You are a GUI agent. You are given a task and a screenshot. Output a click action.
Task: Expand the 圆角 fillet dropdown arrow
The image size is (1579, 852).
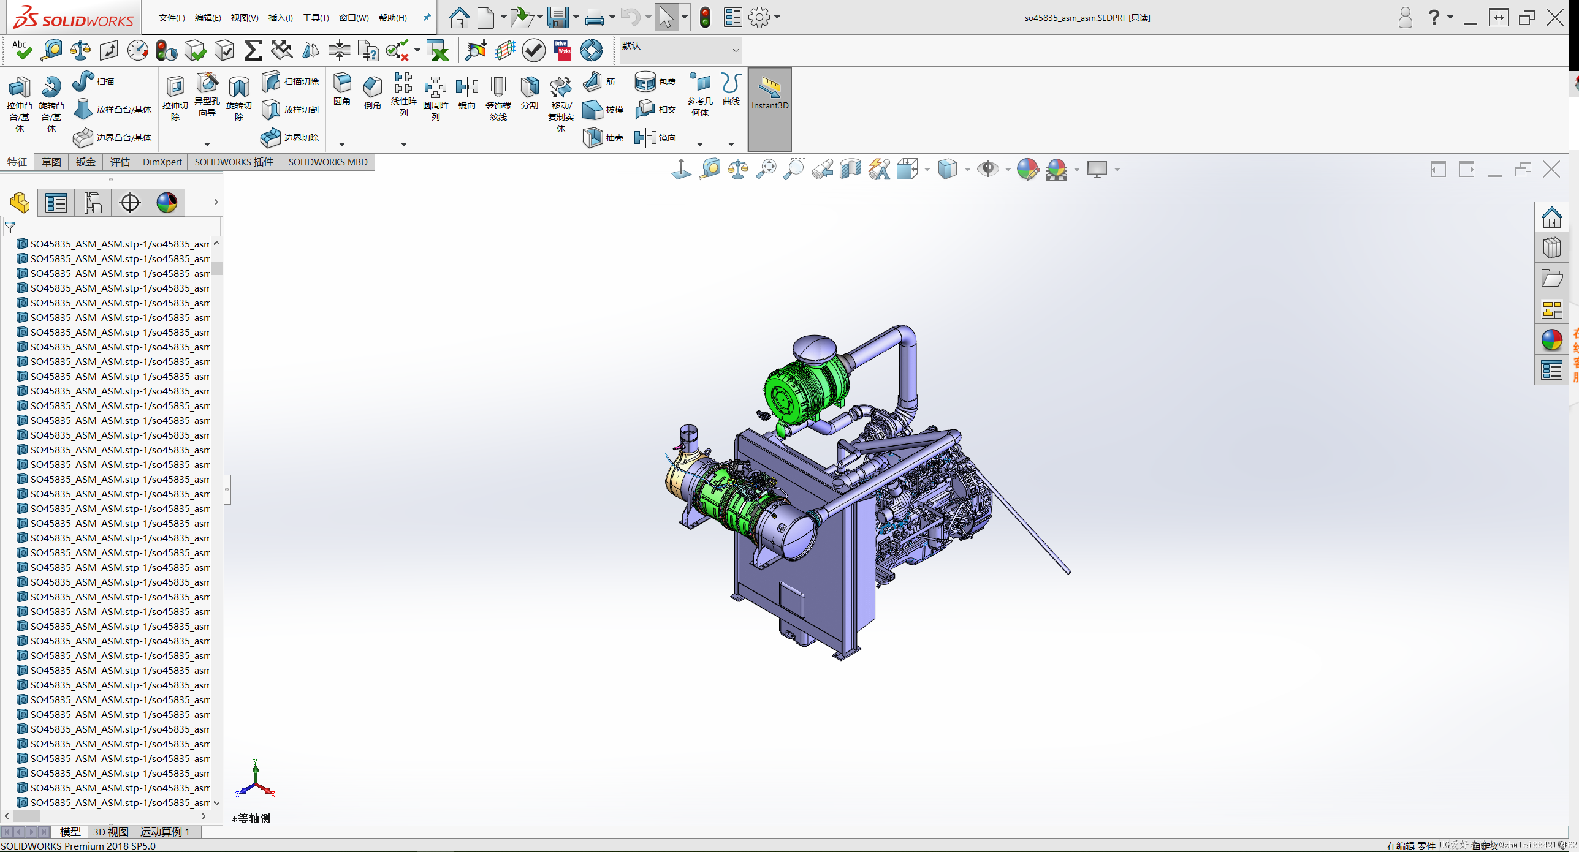[x=342, y=144]
